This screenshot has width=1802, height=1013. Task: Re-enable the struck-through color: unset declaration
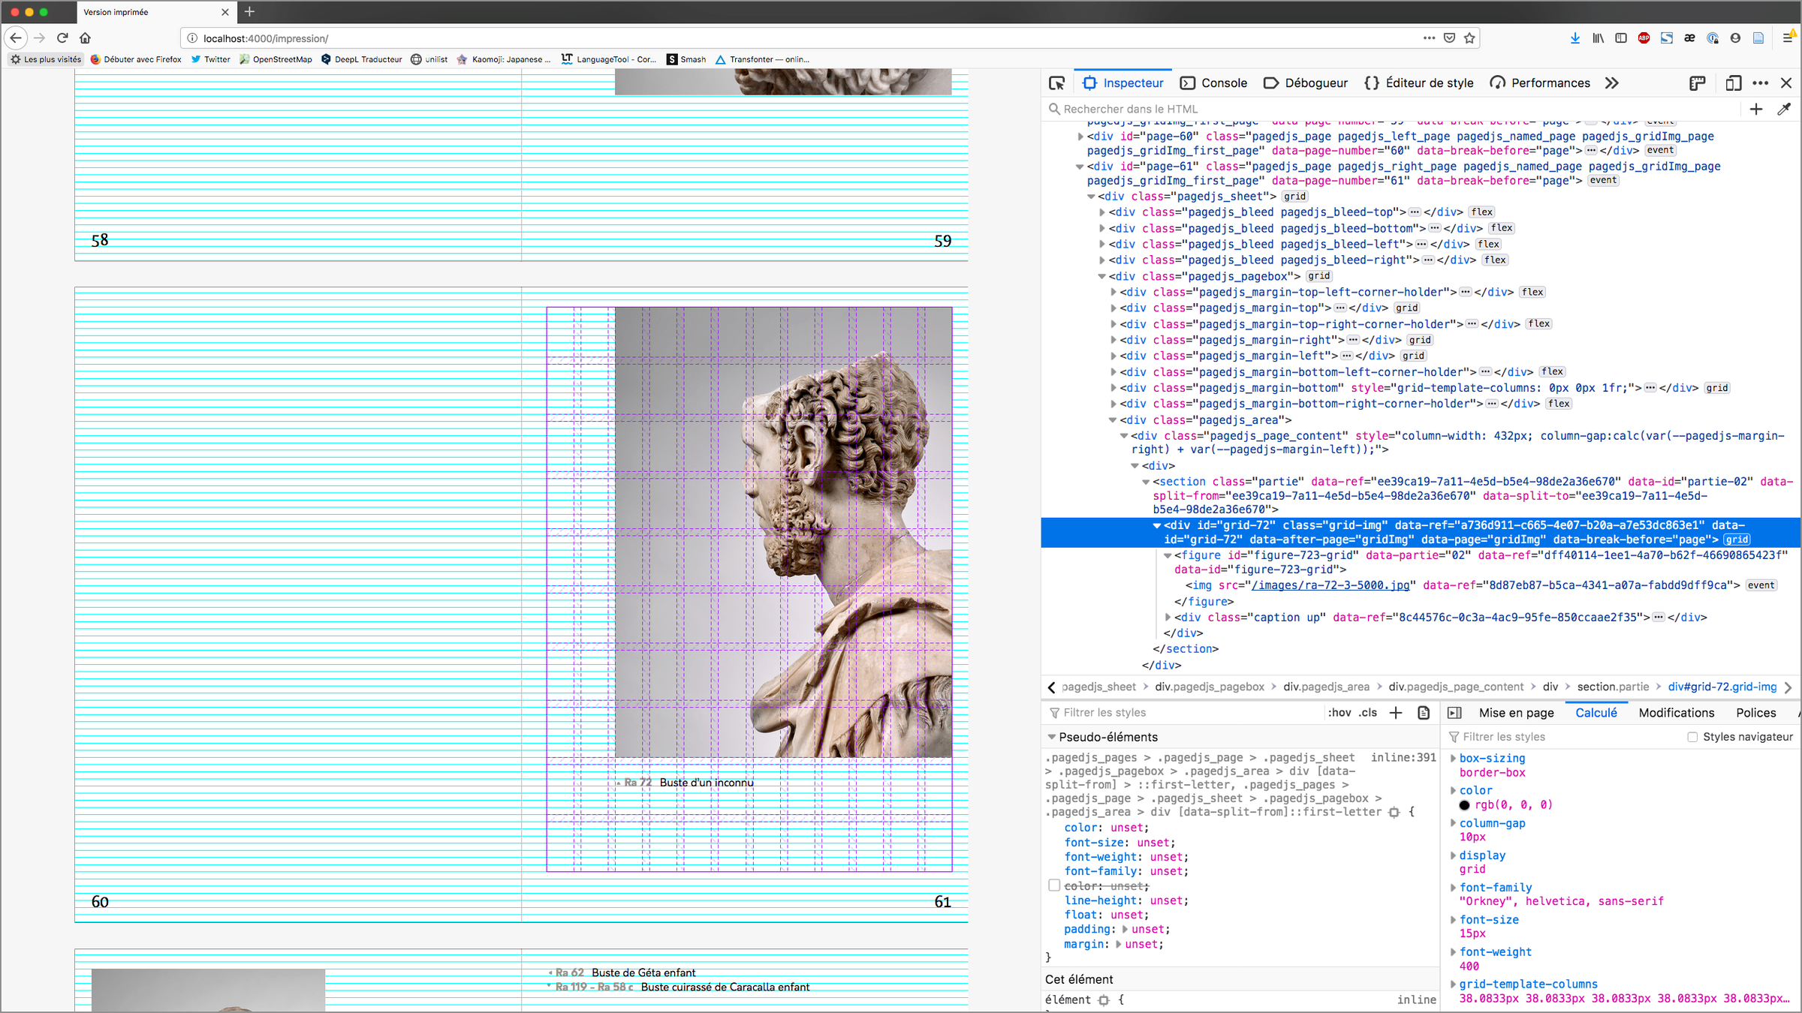pyautogui.click(x=1054, y=885)
